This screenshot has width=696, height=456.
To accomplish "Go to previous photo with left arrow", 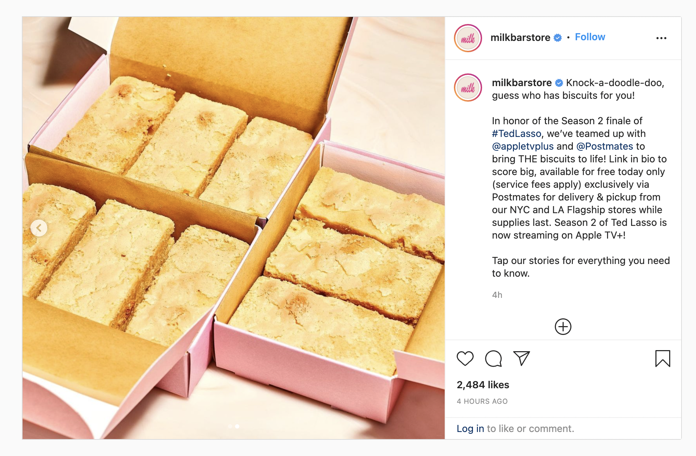I will [x=39, y=228].
